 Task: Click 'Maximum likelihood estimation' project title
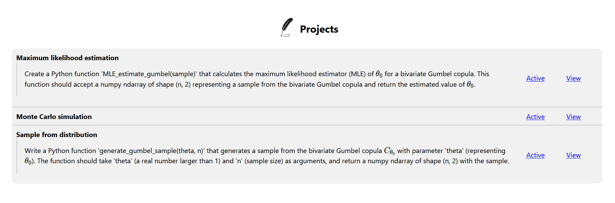[67, 58]
